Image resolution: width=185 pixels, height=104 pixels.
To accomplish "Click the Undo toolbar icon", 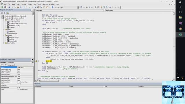I will pos(24,7).
